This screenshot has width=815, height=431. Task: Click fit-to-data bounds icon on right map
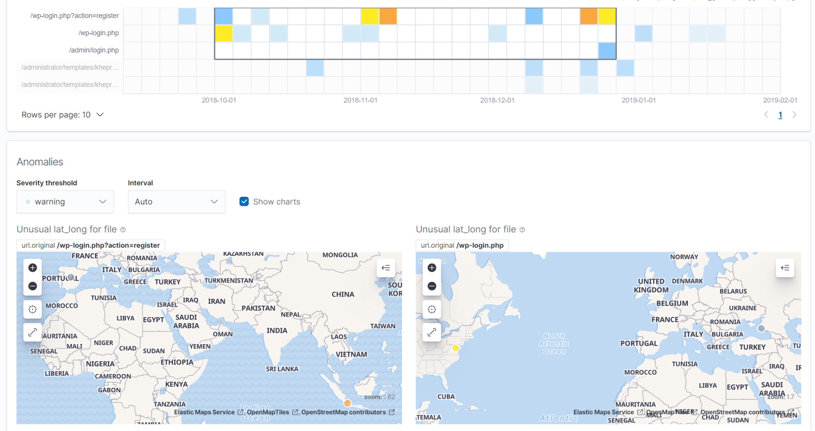click(x=432, y=309)
